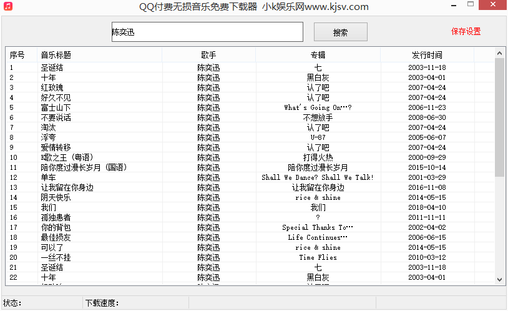The height and width of the screenshot is (311, 508).
Task: Select row 22 song 十年
Action: (48, 278)
